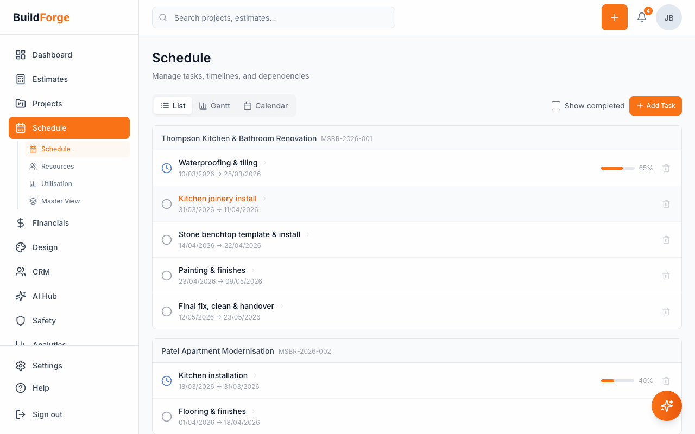Delete the Painting & finishes task
This screenshot has height=434, width=695.
[x=666, y=276]
